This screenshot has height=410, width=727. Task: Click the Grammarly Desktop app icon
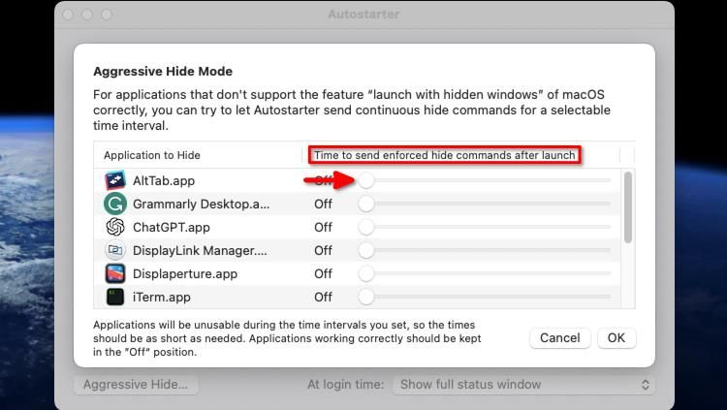click(115, 204)
